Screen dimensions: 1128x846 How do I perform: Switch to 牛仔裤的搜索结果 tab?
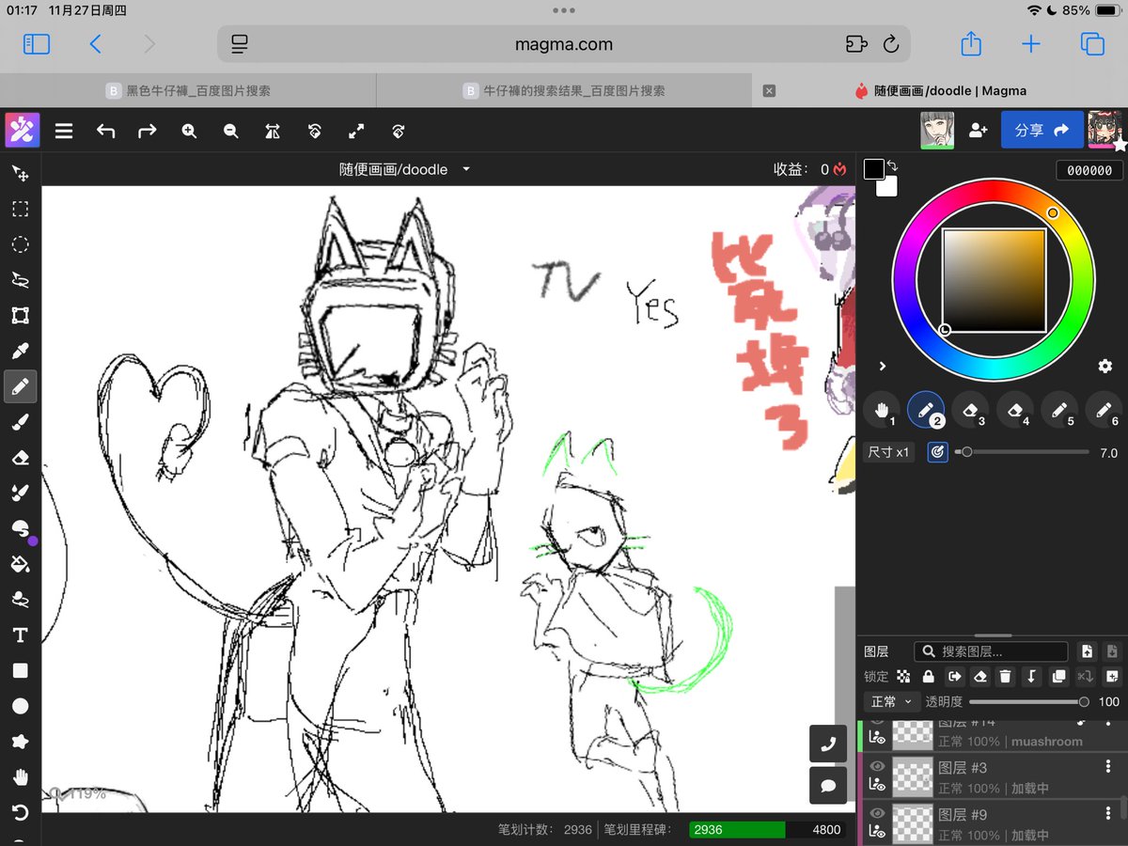coord(564,91)
